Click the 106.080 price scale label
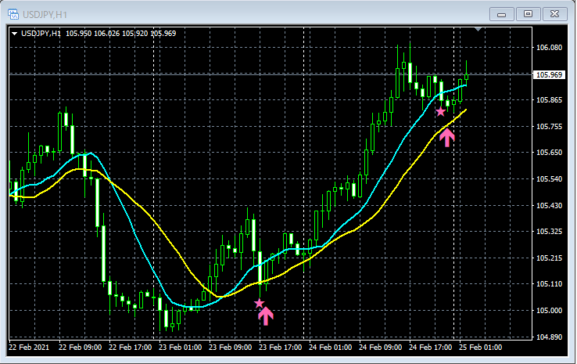The height and width of the screenshot is (364, 577). click(x=549, y=48)
